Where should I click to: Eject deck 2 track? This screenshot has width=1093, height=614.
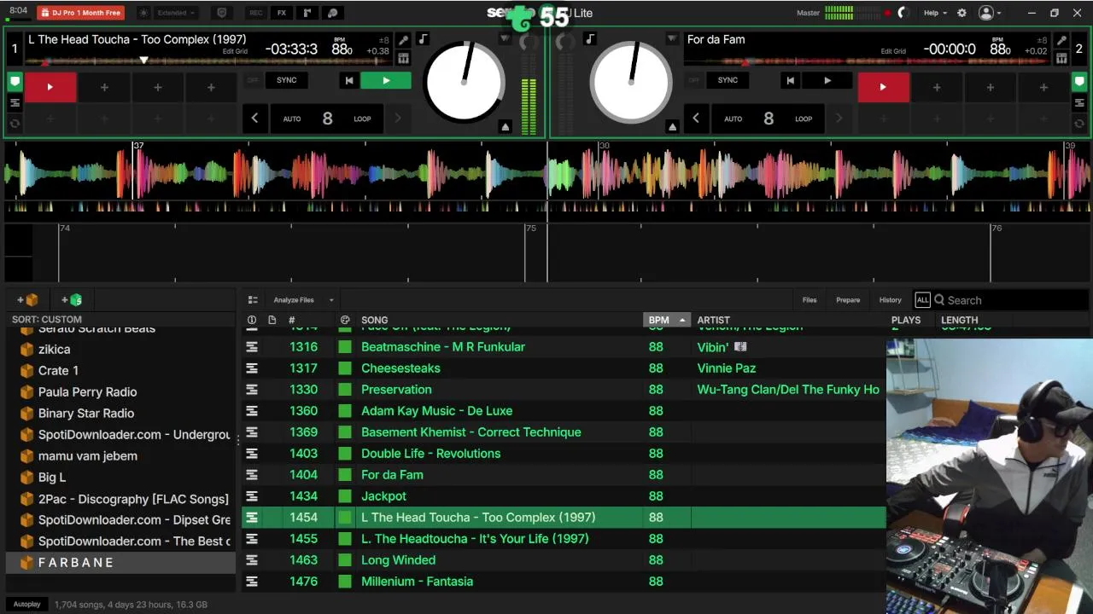[x=672, y=127]
